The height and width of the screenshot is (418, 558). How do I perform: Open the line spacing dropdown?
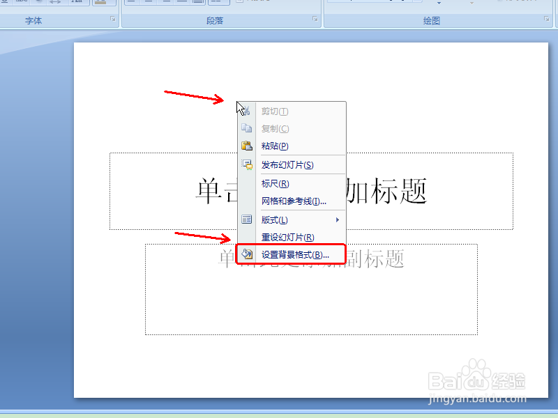click(x=218, y=2)
